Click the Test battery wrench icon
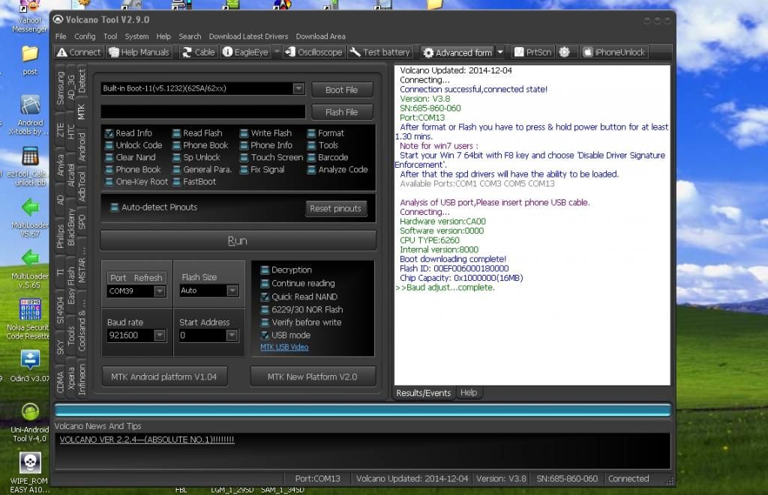768x495 pixels. (355, 52)
